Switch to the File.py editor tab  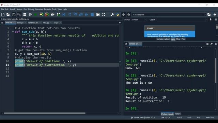point(46,23)
